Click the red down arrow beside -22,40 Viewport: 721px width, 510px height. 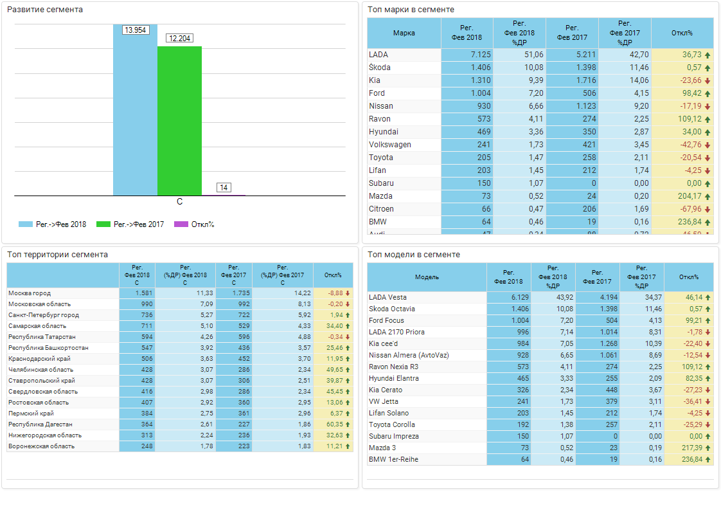pyautogui.click(x=708, y=344)
